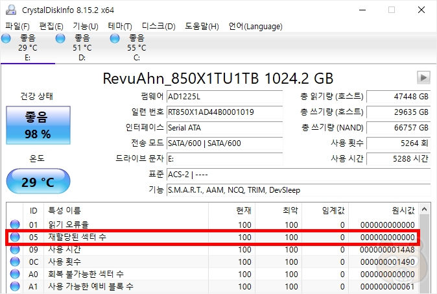Click the 현재 column header
Viewport: 437px width, 294px height.
pyautogui.click(x=231, y=210)
